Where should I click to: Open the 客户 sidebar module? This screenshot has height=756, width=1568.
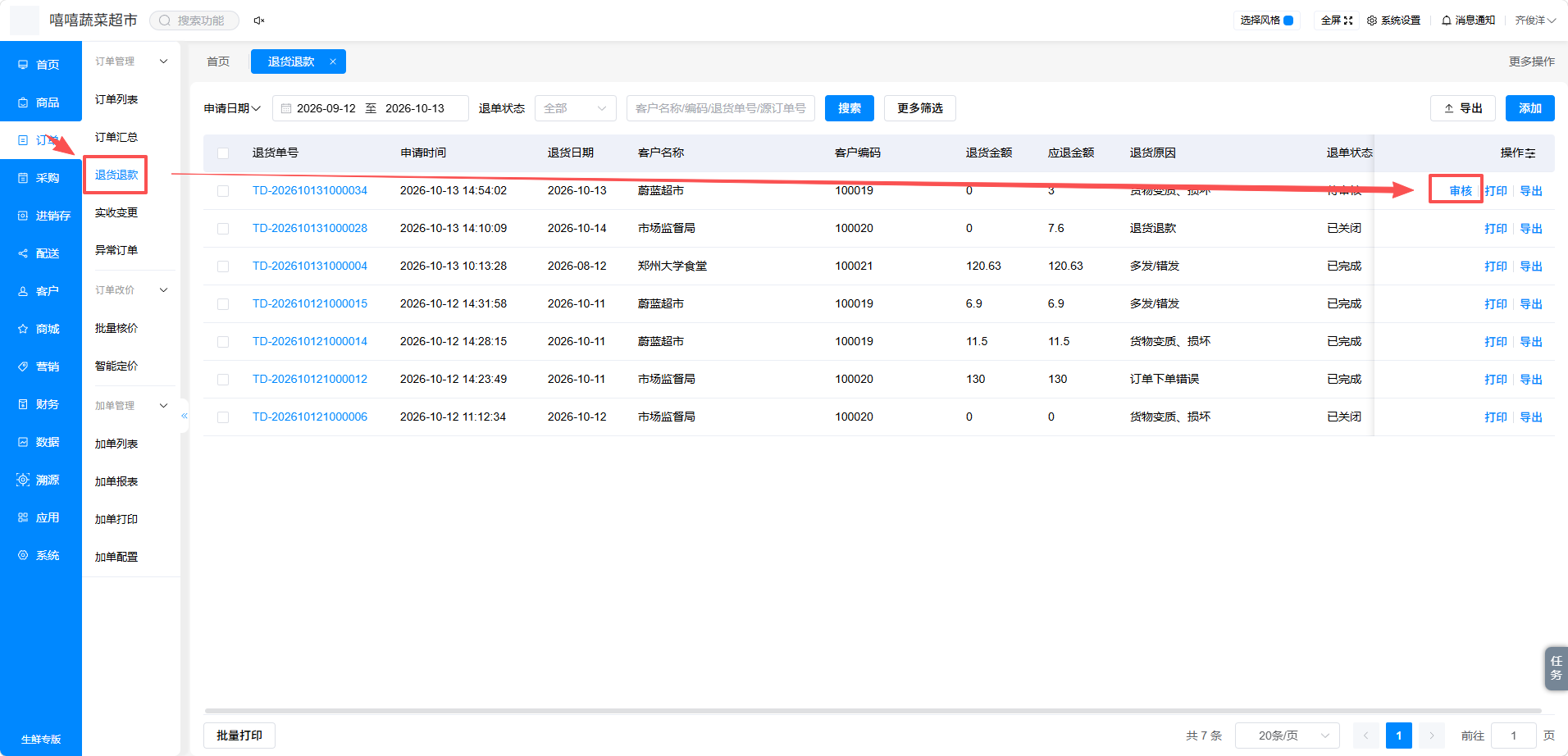40,291
